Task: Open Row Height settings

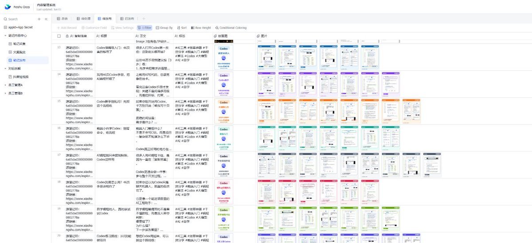Action: [201, 27]
